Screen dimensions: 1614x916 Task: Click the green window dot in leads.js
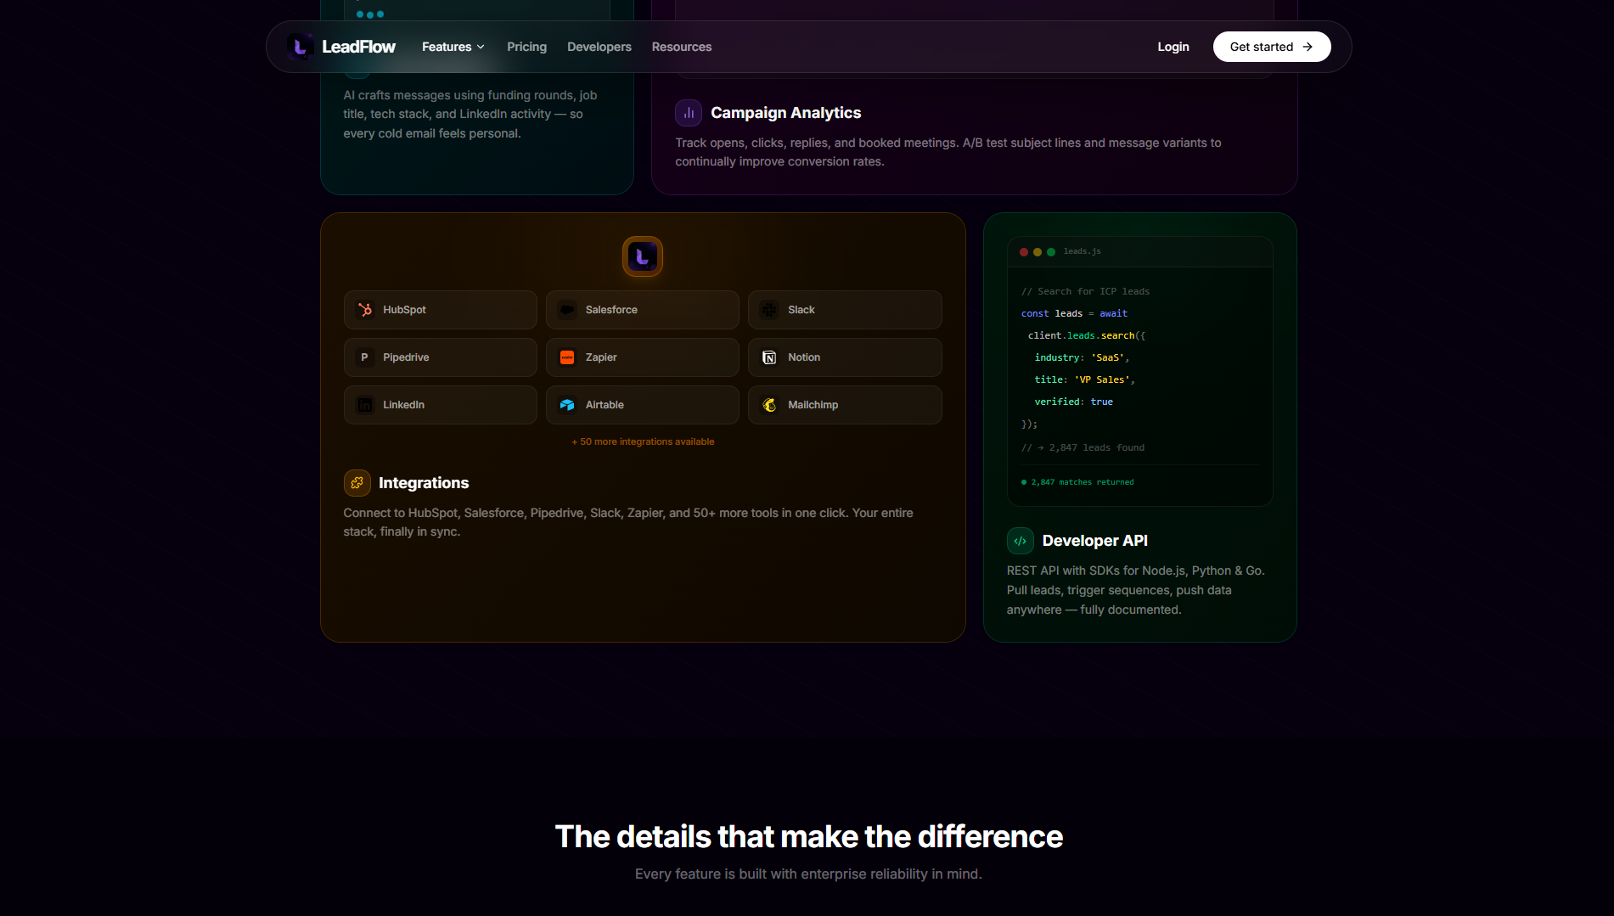[1051, 252]
